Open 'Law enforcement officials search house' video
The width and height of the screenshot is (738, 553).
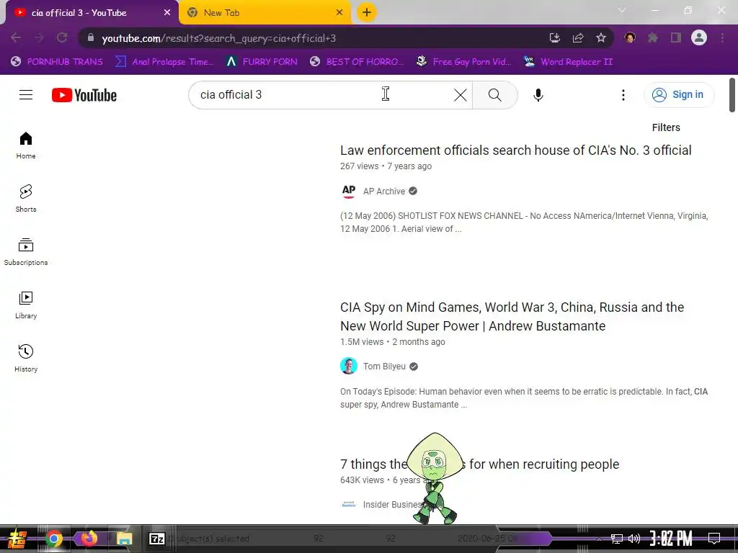click(515, 150)
